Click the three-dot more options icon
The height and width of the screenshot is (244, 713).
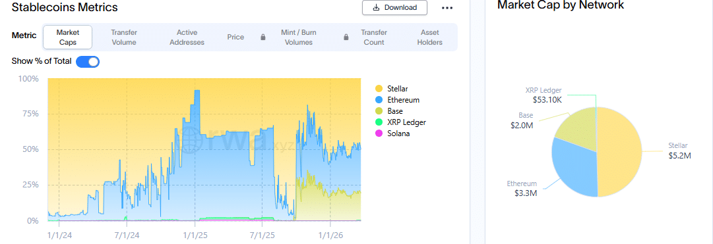point(447,8)
